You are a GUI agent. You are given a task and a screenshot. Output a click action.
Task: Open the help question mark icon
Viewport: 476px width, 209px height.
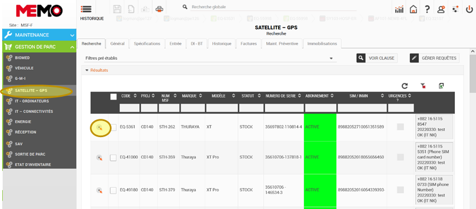pyautogui.click(x=427, y=9)
